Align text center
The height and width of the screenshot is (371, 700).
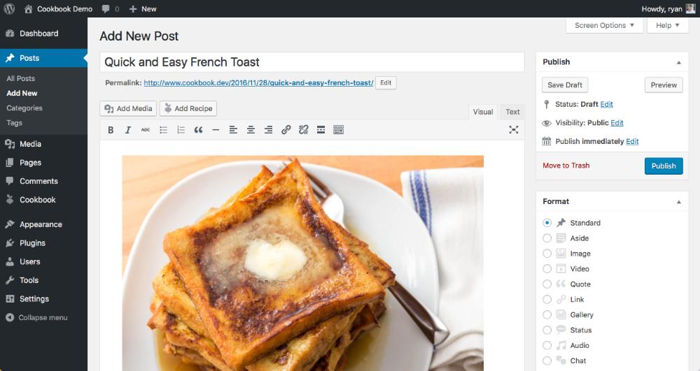tap(251, 129)
